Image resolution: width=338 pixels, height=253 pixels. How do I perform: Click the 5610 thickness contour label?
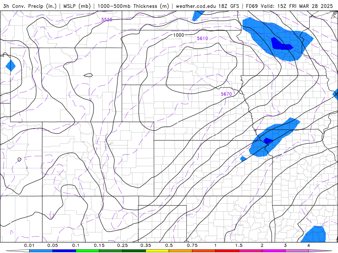(202, 38)
